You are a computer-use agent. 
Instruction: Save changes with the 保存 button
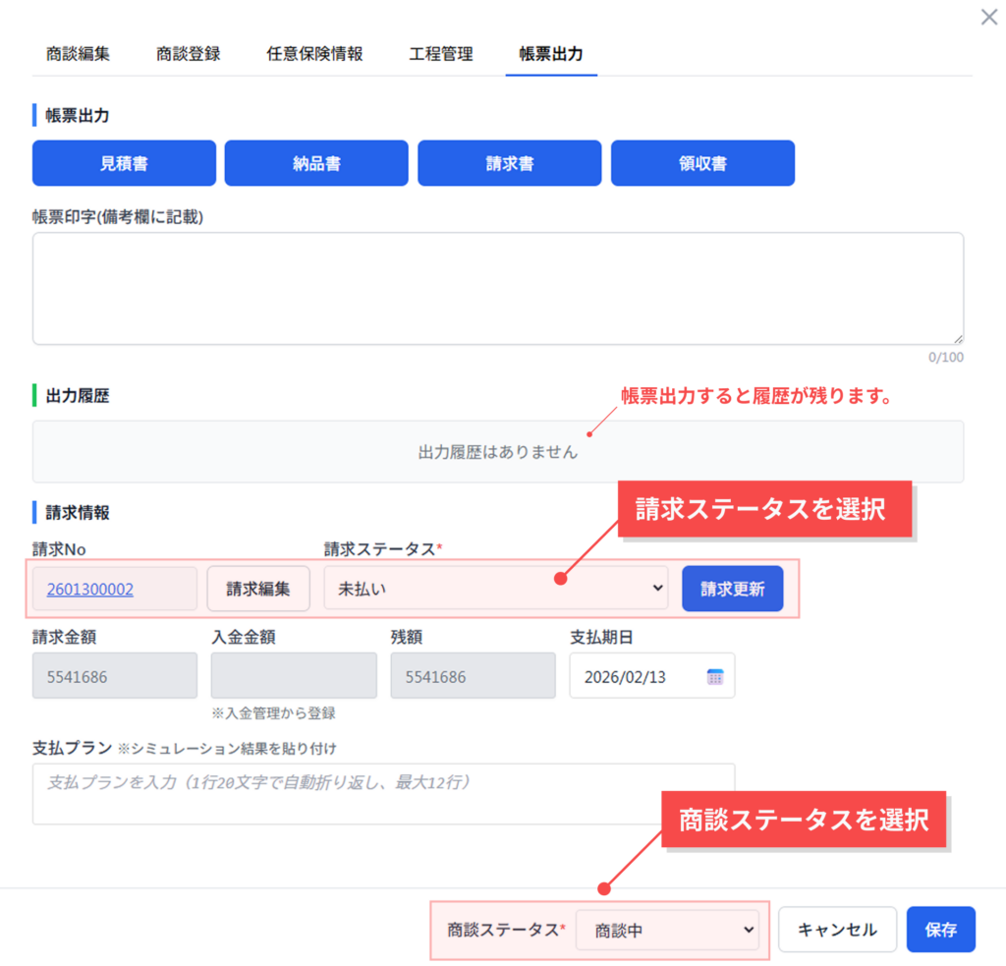point(940,930)
